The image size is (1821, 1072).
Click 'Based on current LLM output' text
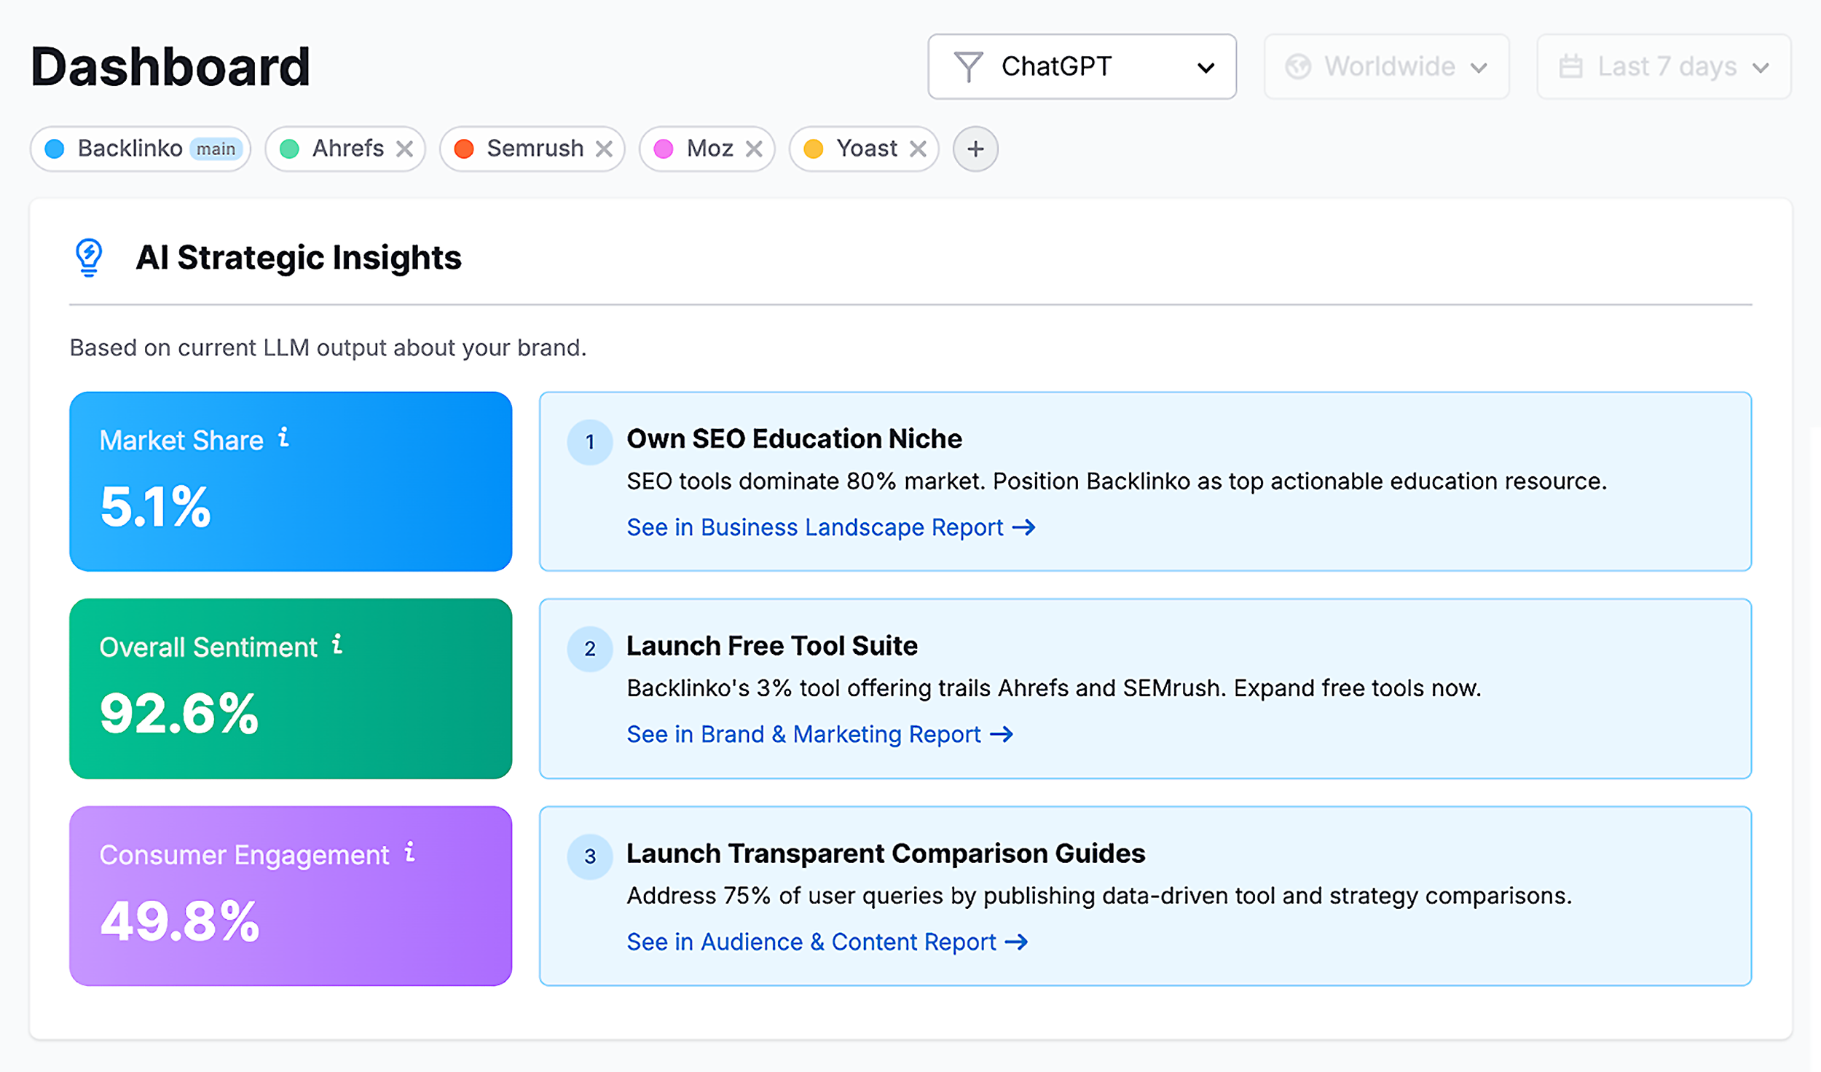click(328, 347)
